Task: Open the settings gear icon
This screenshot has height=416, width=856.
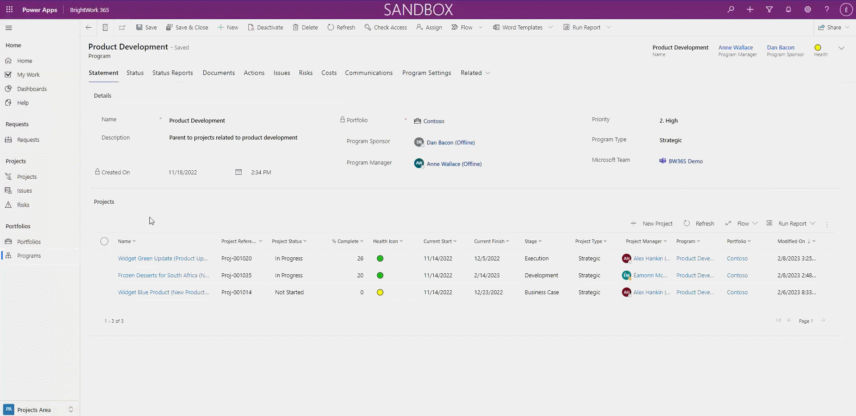Action: [807, 9]
